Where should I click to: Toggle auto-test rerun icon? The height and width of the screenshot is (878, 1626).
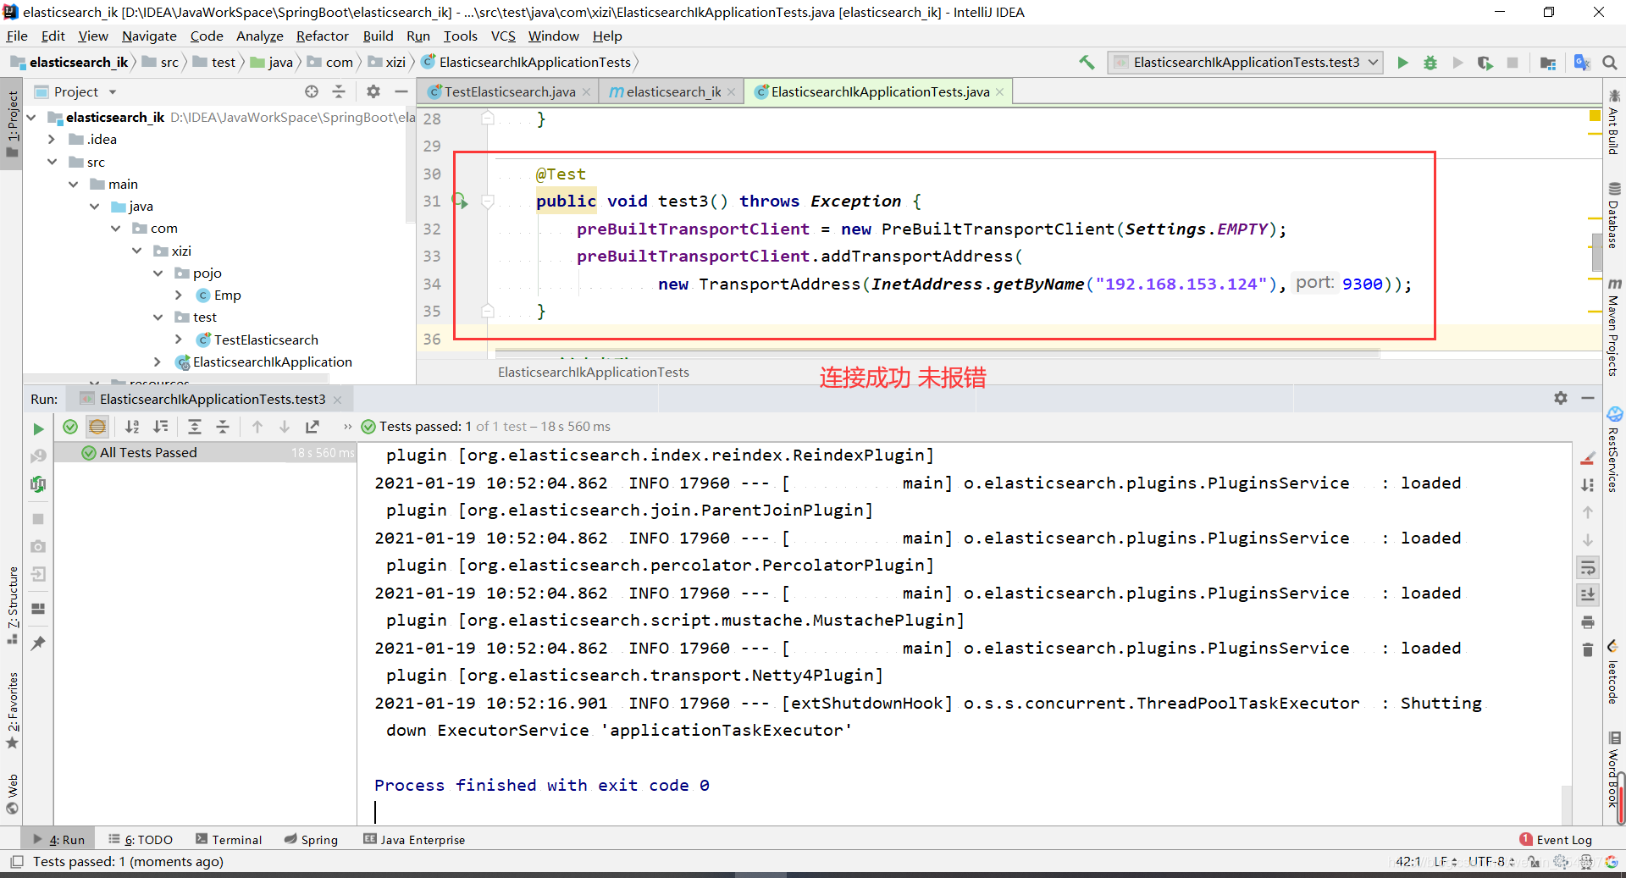point(38,484)
